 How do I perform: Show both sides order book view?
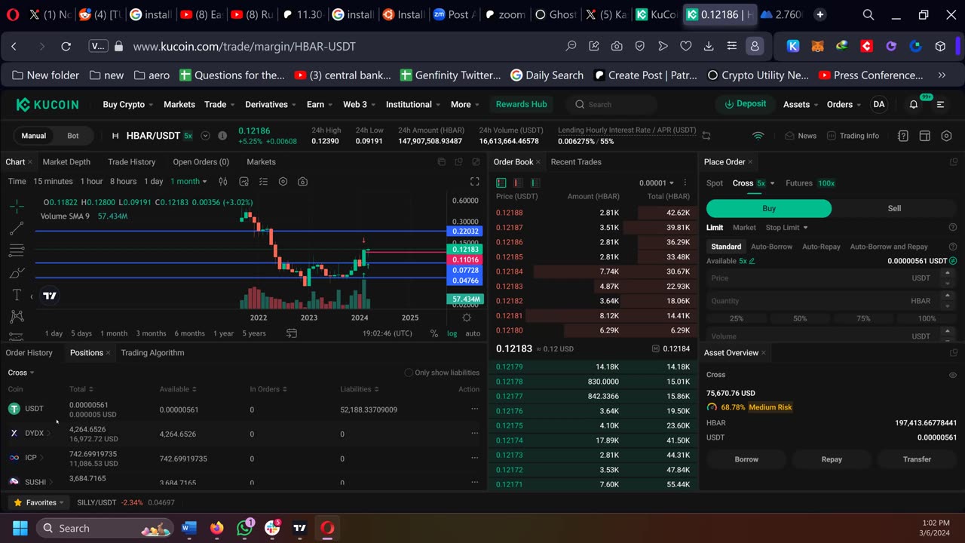(x=501, y=183)
